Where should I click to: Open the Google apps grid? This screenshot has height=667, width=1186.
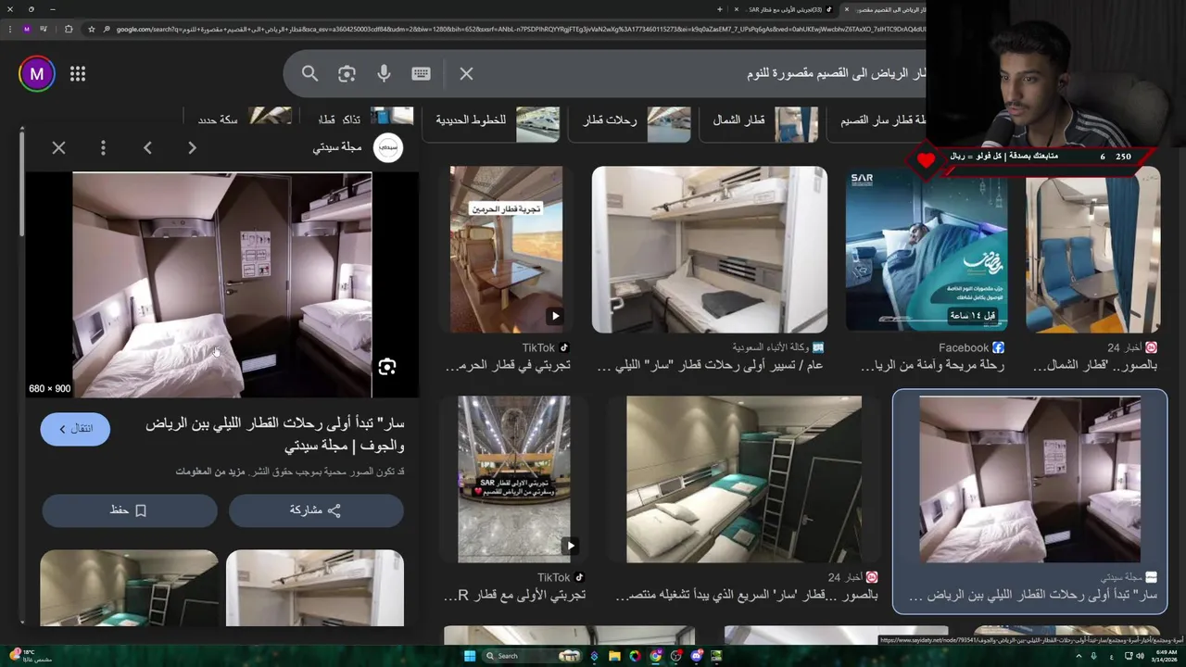78,74
